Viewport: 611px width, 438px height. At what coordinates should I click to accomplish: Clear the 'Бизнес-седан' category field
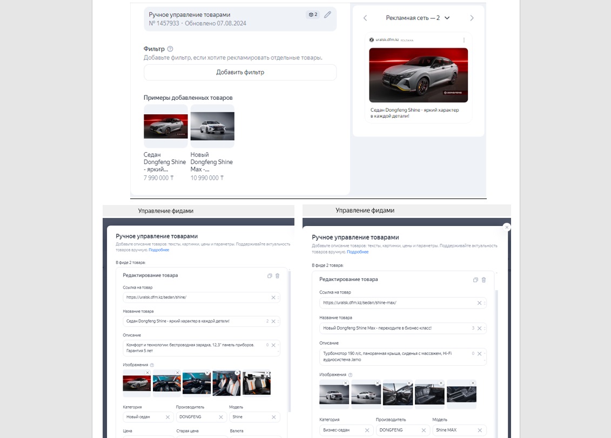pos(367,430)
